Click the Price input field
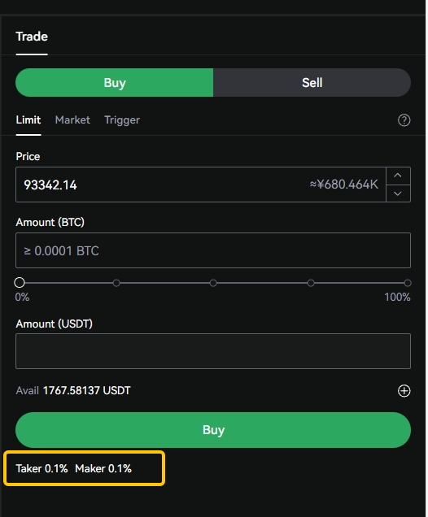Screen dimensions: 428x517 tap(201, 185)
